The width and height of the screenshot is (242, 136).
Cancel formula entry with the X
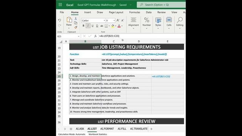tap(84, 36)
